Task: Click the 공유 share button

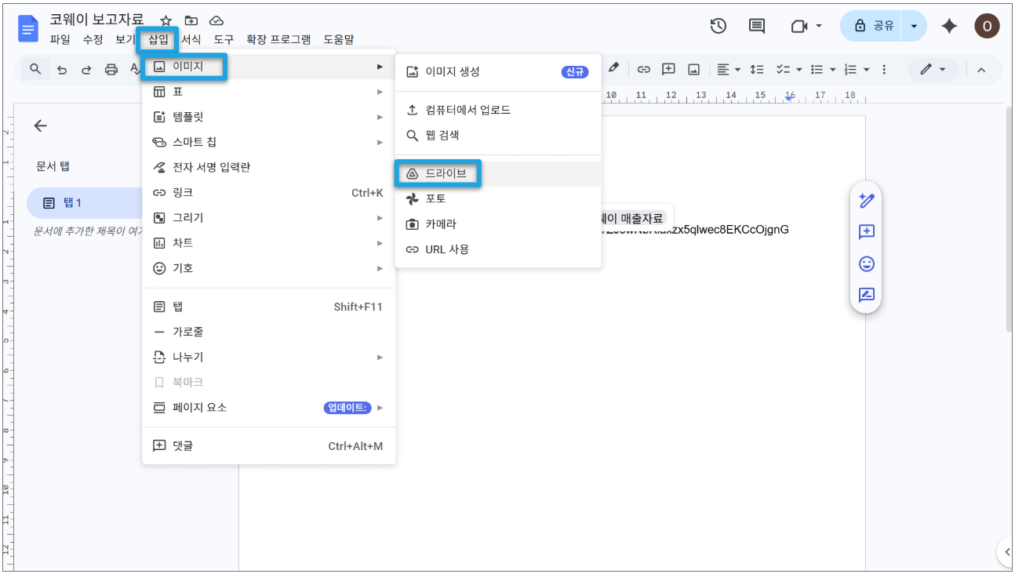Action: point(873,26)
